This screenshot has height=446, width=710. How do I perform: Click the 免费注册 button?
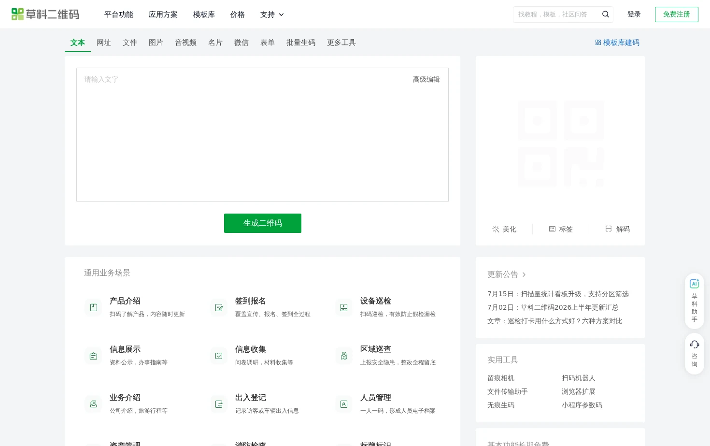[677, 14]
